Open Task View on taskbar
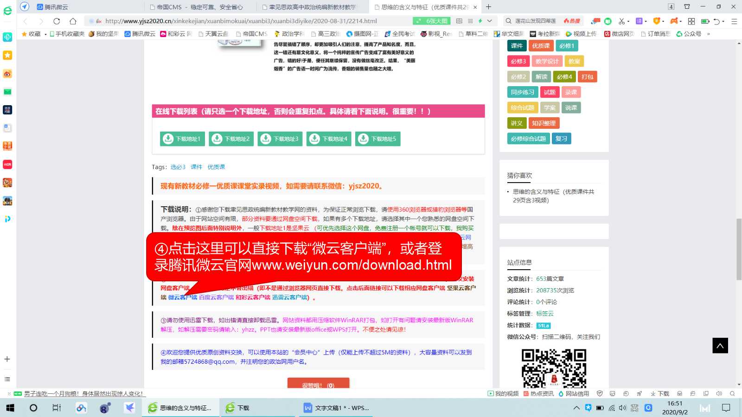Screen dimensions: 742x417 click(x=57, y=408)
